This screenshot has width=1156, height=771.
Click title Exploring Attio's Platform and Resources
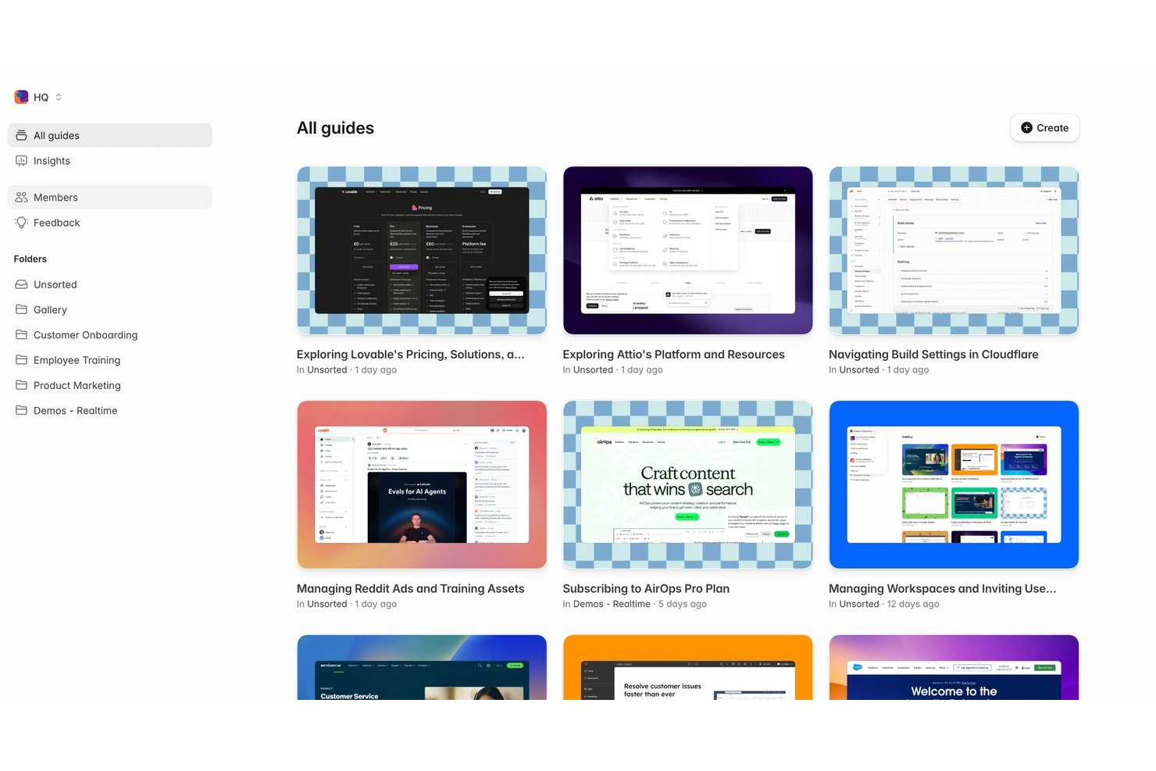[x=673, y=354]
